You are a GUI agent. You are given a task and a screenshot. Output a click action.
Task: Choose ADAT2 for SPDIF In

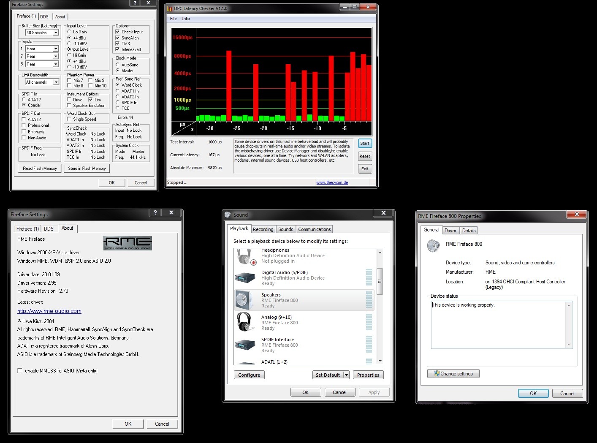click(24, 100)
